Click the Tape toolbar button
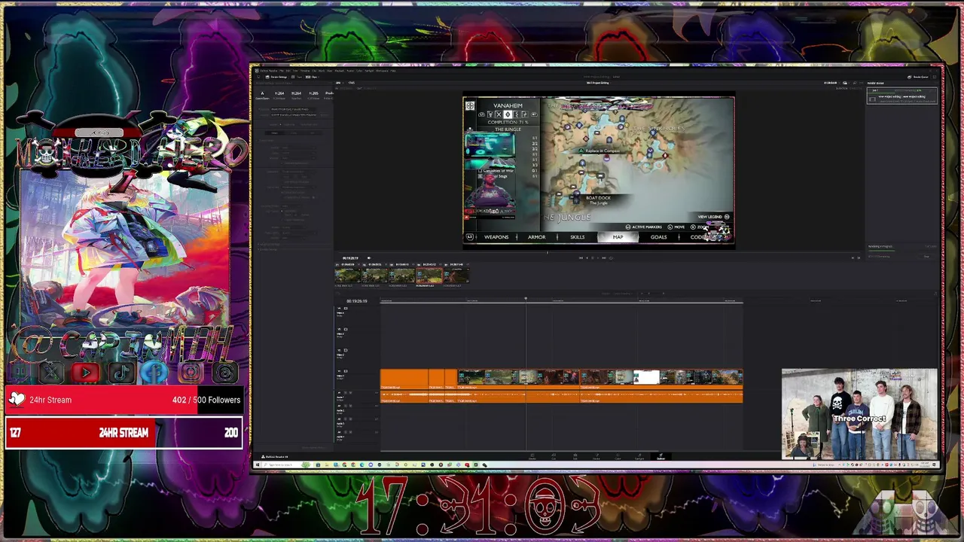Image resolution: width=964 pixels, height=542 pixels. (298, 77)
